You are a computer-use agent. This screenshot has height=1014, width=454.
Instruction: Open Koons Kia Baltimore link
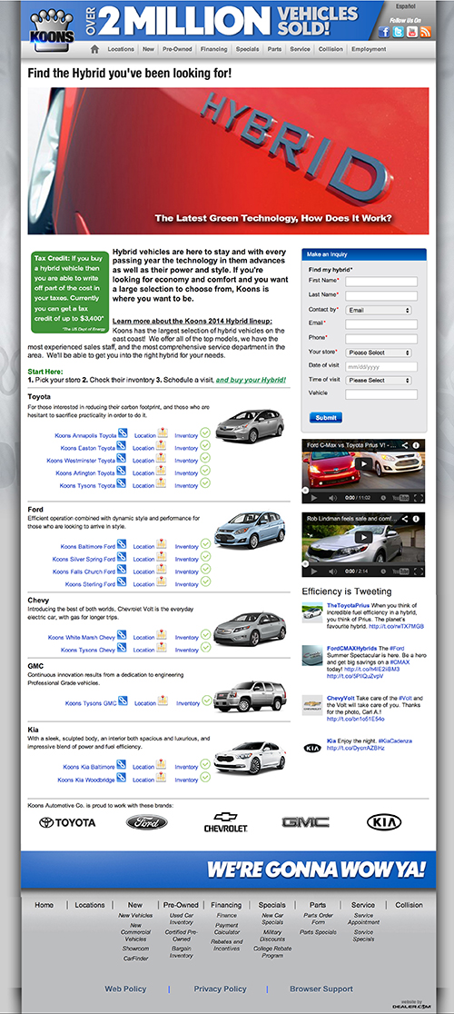click(89, 767)
